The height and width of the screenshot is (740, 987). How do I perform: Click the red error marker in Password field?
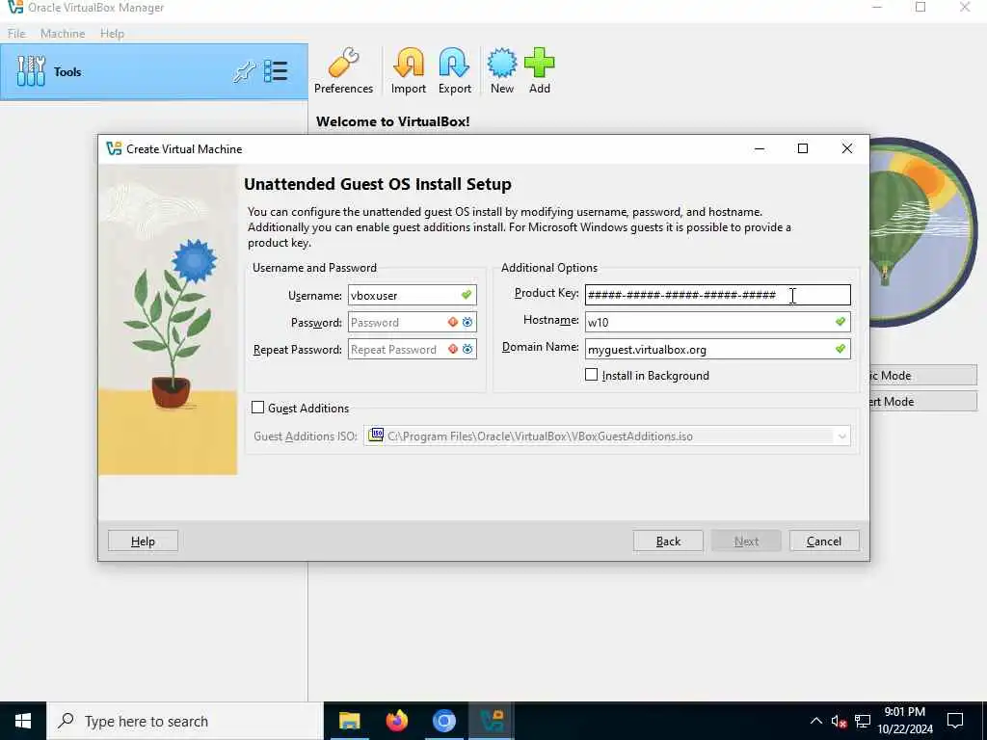[x=453, y=322]
